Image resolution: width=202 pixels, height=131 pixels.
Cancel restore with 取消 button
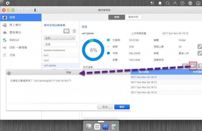(105, 107)
